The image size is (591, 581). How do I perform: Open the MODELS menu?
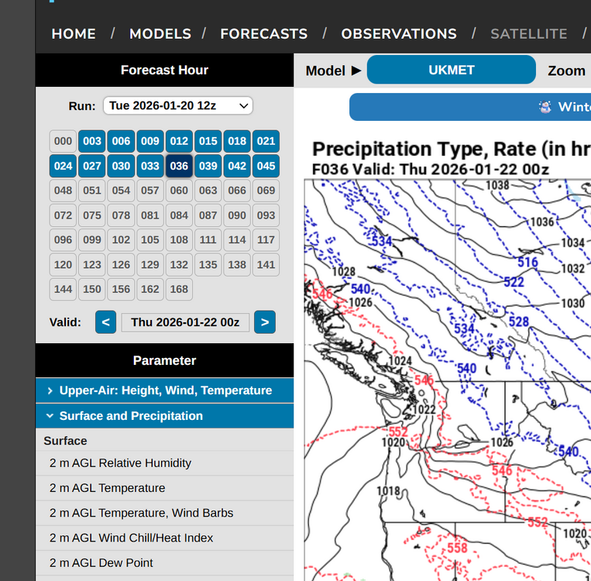pyautogui.click(x=160, y=34)
